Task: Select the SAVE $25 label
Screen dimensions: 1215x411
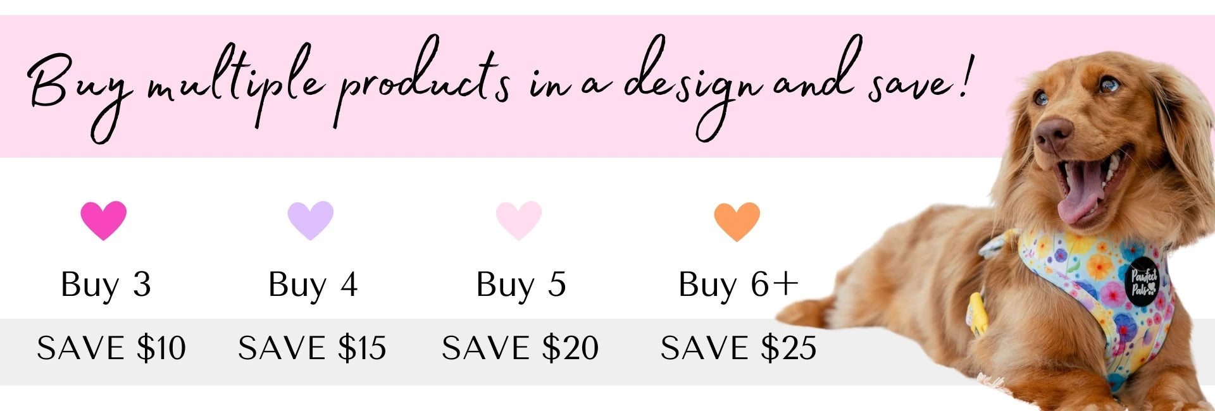Action: 738,348
